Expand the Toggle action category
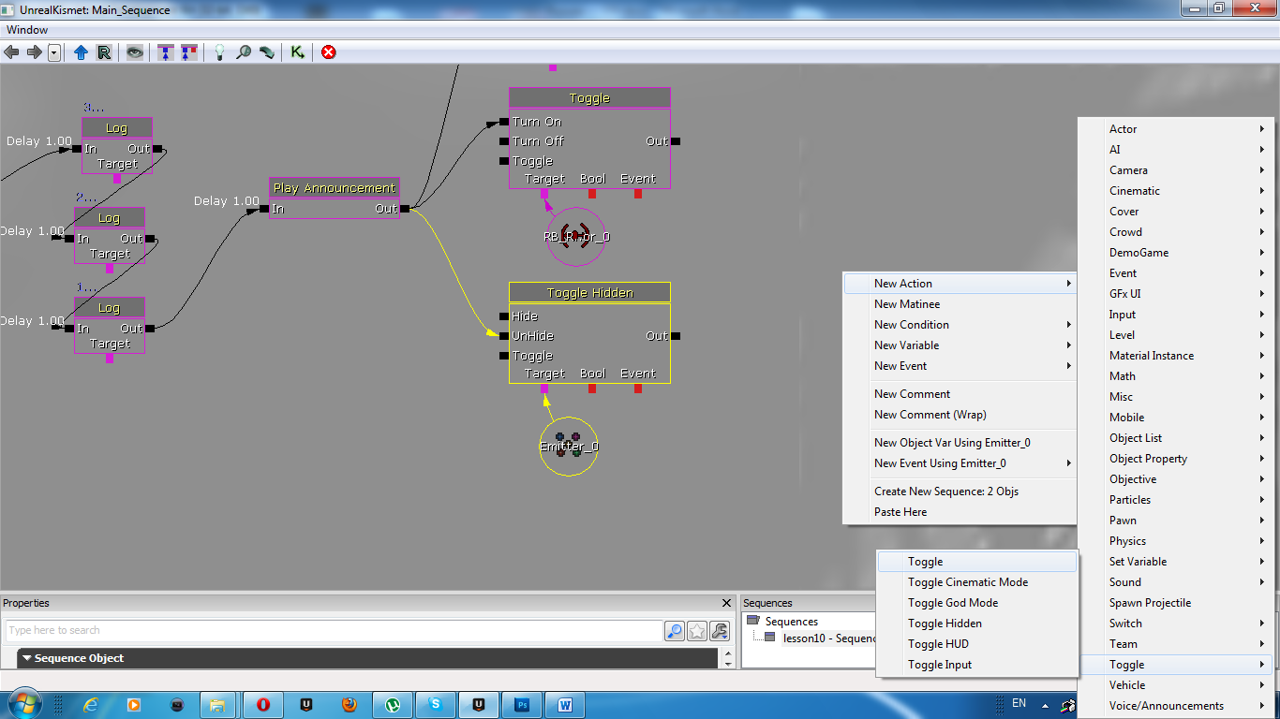 tap(1176, 665)
